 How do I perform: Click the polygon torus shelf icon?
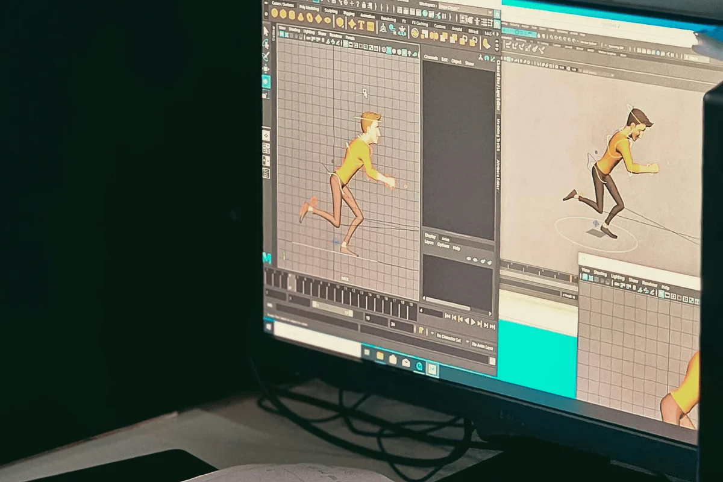(x=310, y=17)
